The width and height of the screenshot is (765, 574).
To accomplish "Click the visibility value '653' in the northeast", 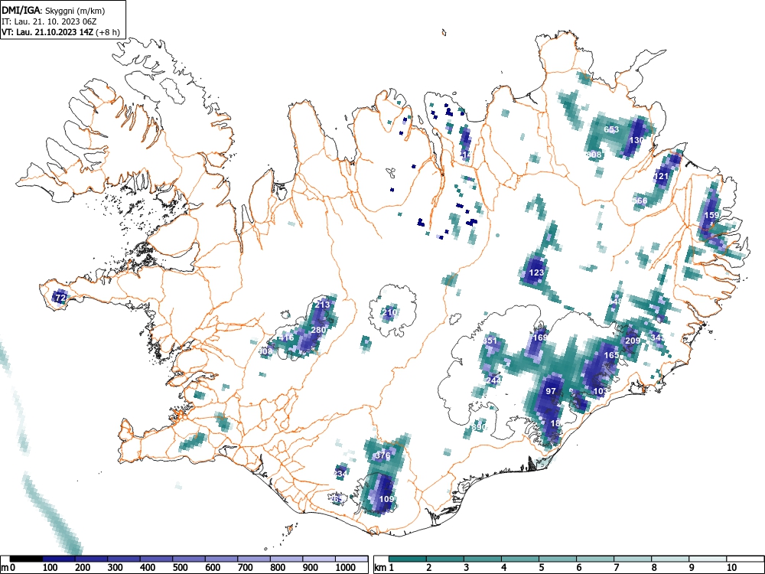I will click(x=611, y=129).
